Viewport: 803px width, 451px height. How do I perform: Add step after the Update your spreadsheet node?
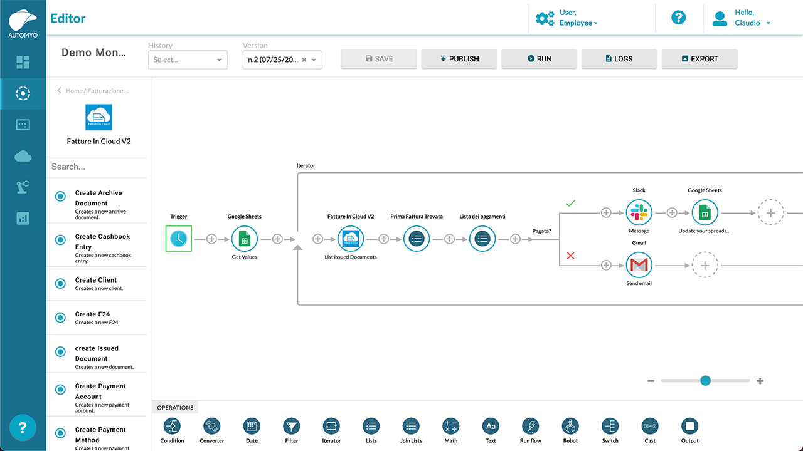tap(771, 212)
